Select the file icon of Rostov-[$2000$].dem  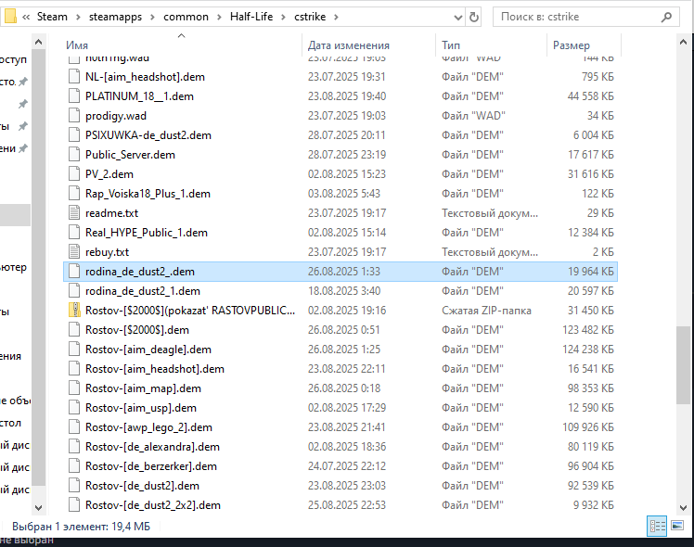point(74,330)
